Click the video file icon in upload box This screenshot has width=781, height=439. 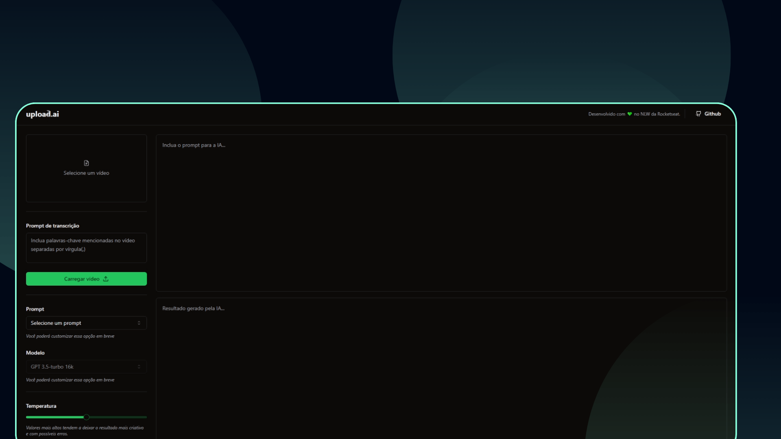(86, 163)
